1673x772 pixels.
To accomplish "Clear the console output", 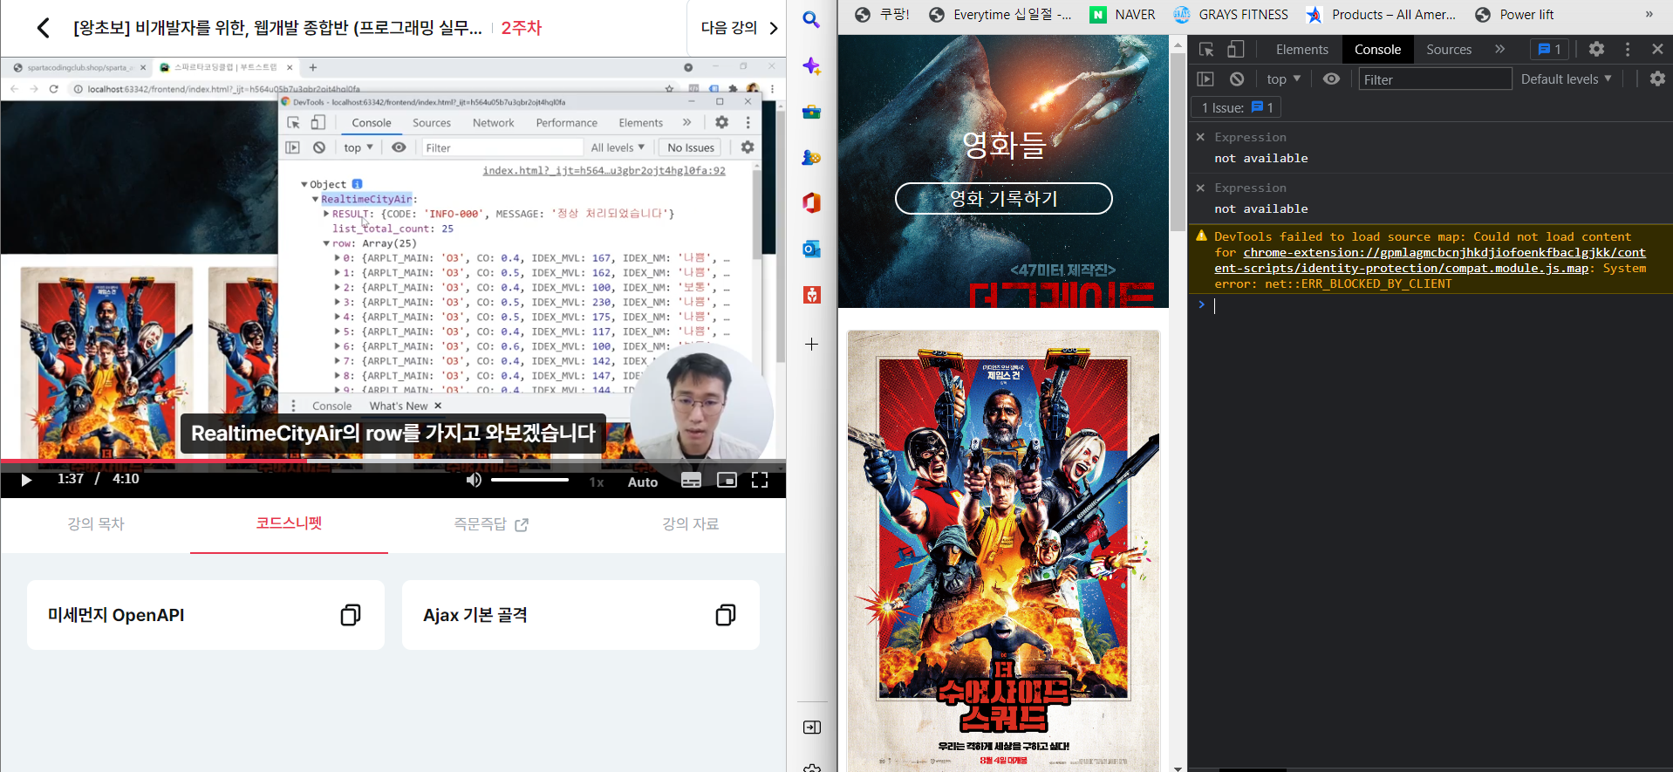I will click(1237, 79).
